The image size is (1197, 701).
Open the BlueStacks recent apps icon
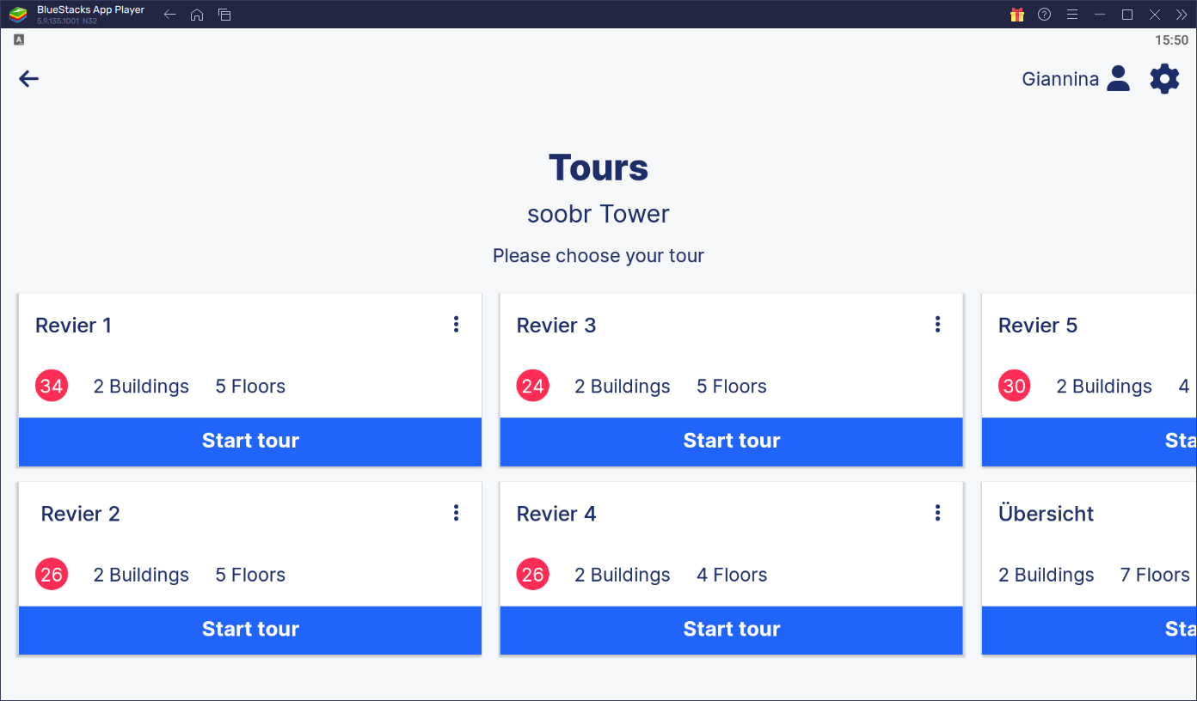(224, 15)
